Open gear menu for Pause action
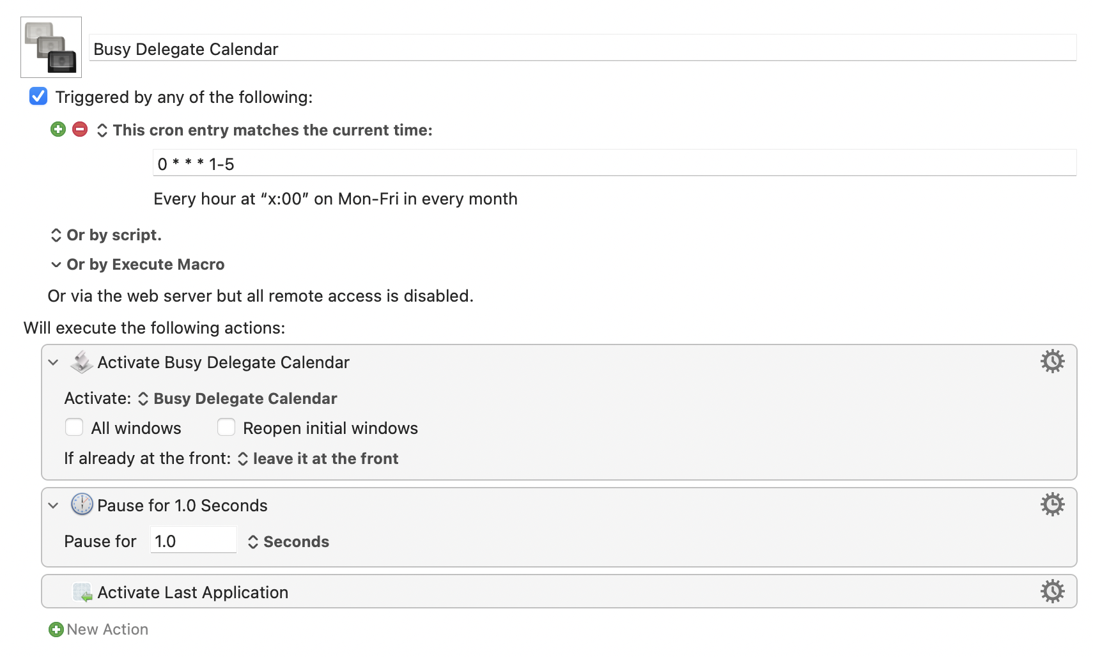Image resolution: width=1093 pixels, height=657 pixels. coord(1051,505)
